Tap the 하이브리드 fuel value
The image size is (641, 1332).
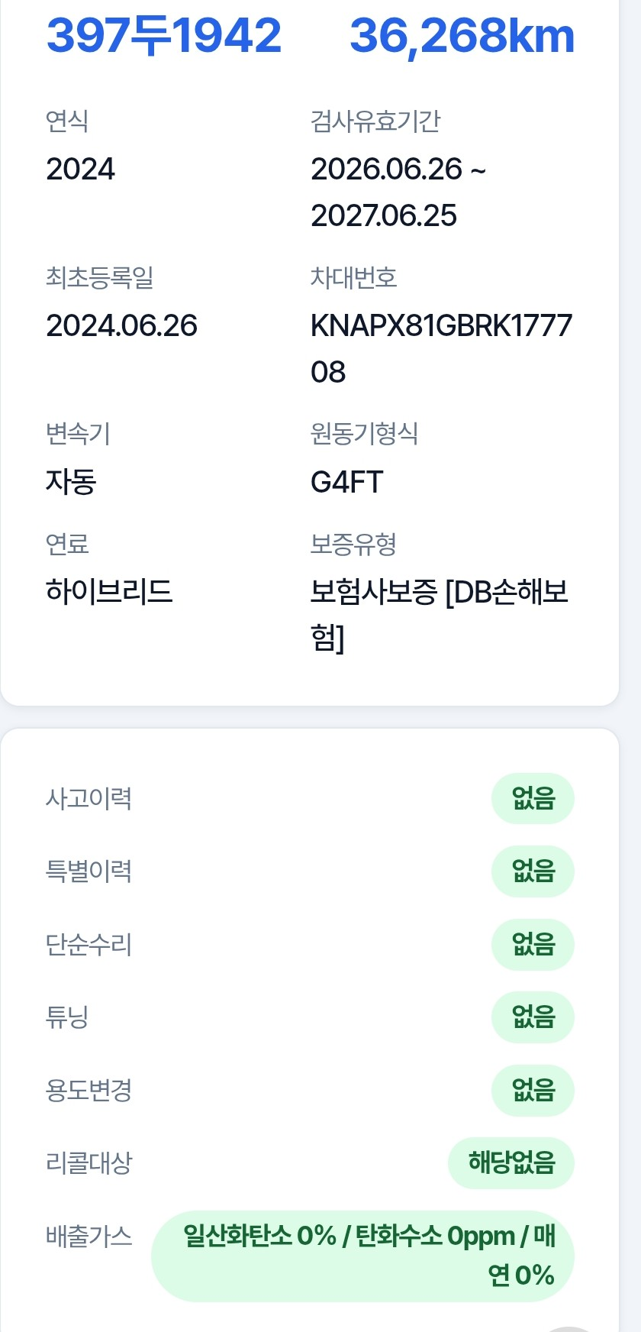tap(109, 592)
